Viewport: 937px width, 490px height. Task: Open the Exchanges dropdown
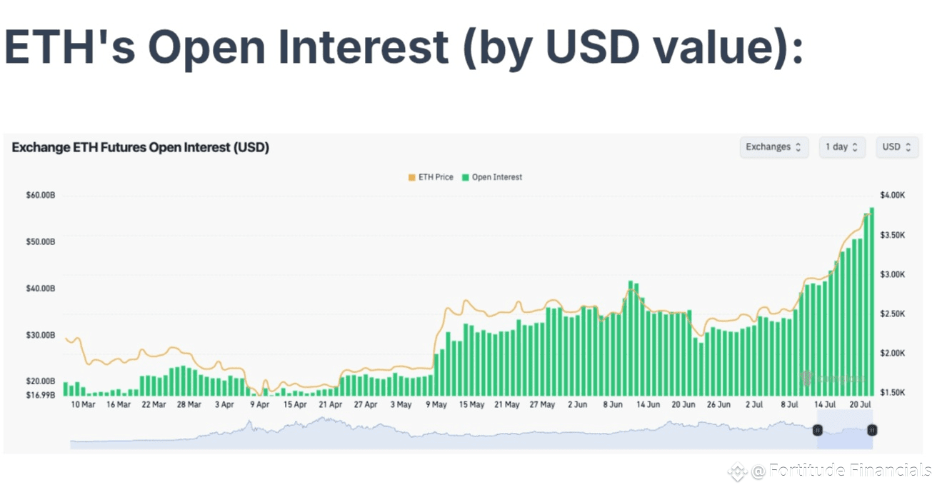point(774,147)
